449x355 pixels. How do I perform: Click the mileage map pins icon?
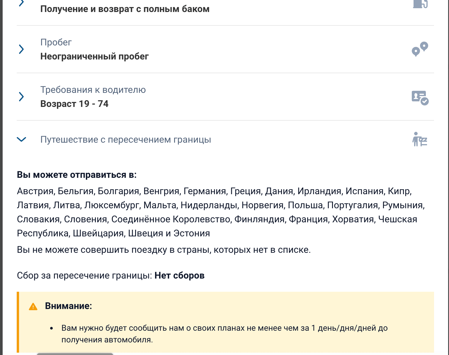point(420,49)
